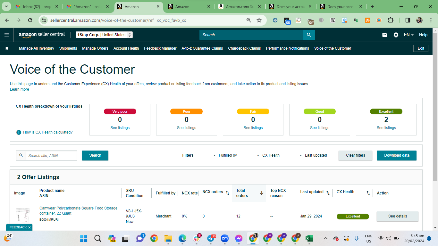The height and width of the screenshot is (246, 438).
Task: Sort the table by Total orders arrow
Action: (262, 193)
